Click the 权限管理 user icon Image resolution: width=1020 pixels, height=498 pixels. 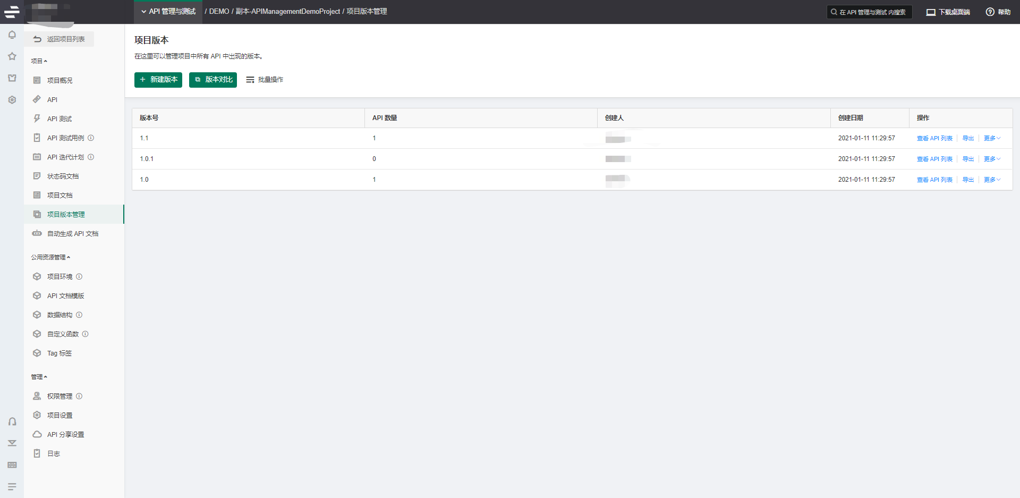[37, 396]
